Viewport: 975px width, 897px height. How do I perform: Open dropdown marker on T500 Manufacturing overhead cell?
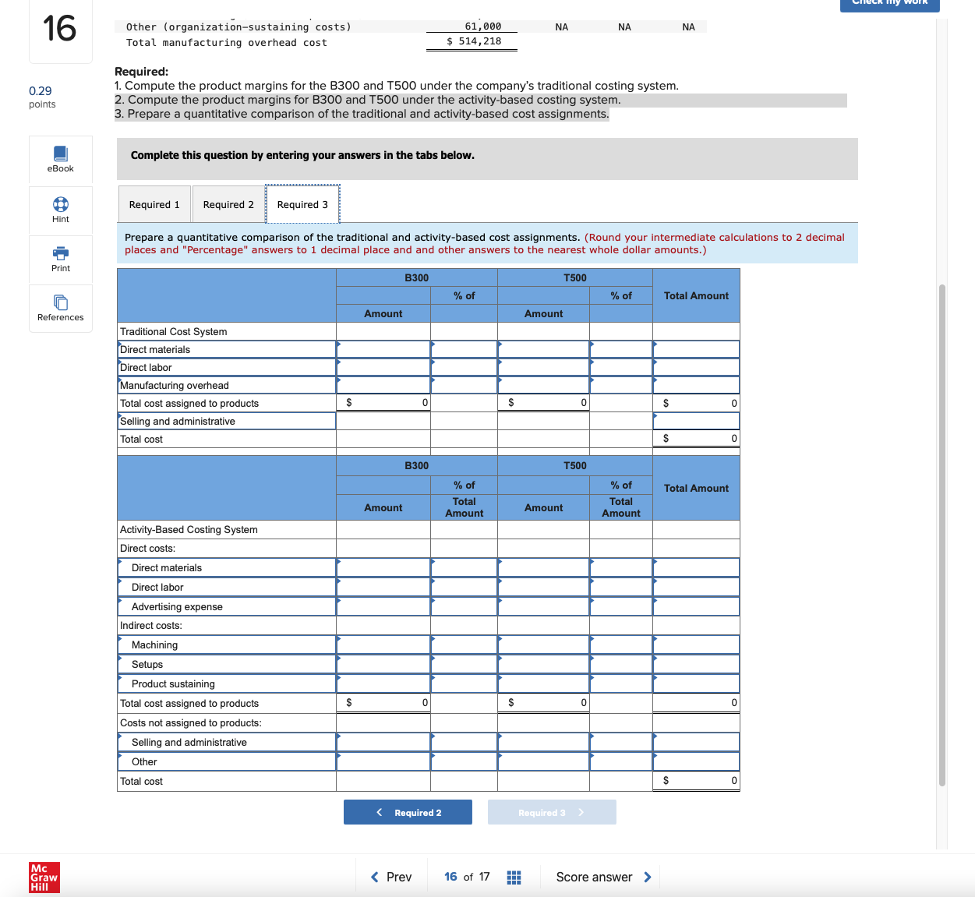tap(498, 380)
